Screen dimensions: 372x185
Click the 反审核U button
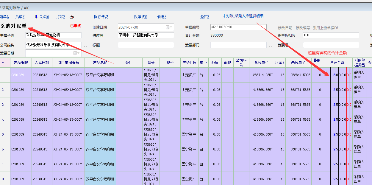point(140,17)
